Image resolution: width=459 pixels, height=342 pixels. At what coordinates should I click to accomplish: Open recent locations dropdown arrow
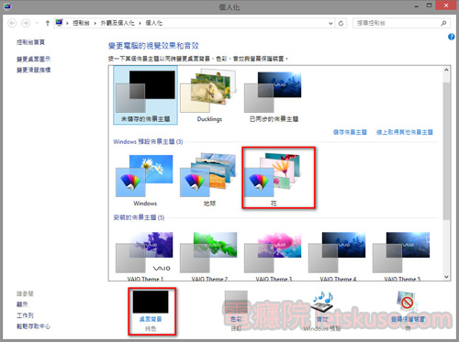(x=37, y=23)
